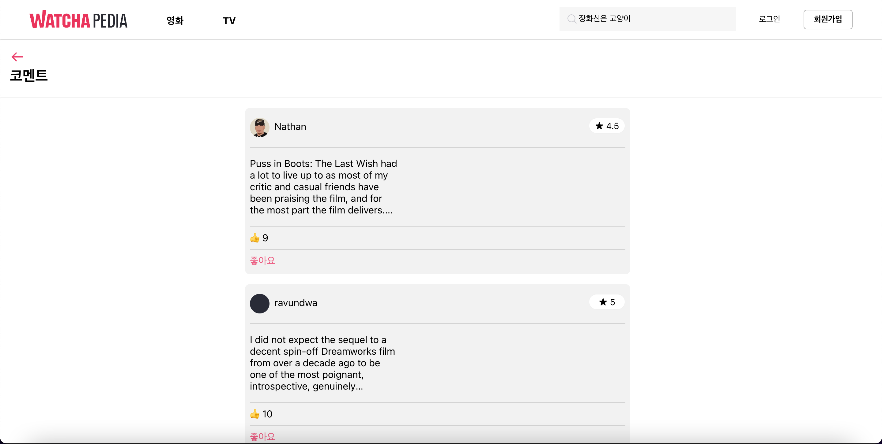
Task: Open ravundwa's profile avatar
Action: [259, 303]
